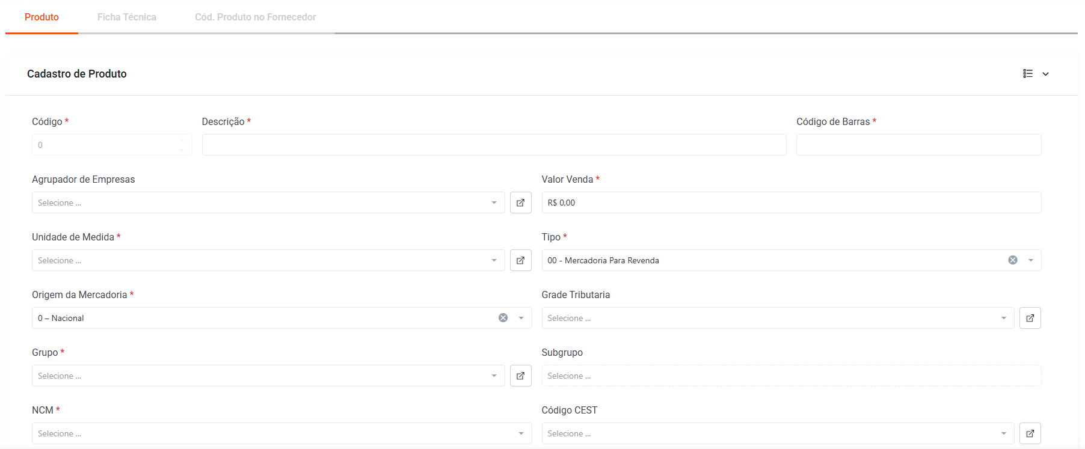Clear the Tipo selection with X icon
Viewport: 1085px width, 449px height.
(1013, 260)
